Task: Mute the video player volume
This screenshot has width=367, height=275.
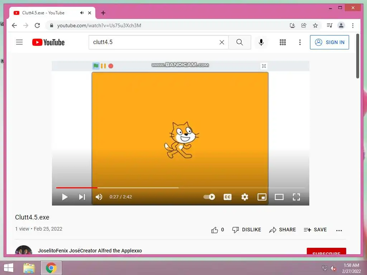Action: tap(99, 197)
